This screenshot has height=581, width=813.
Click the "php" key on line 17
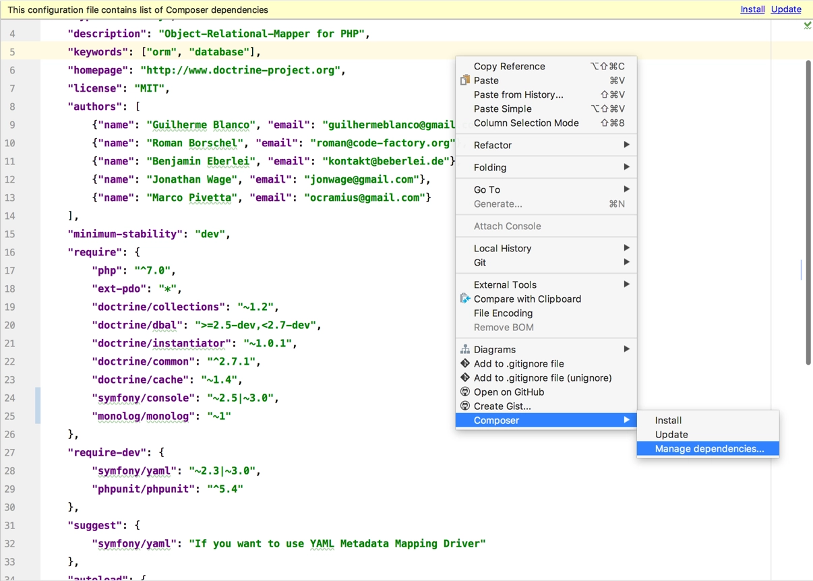107,270
